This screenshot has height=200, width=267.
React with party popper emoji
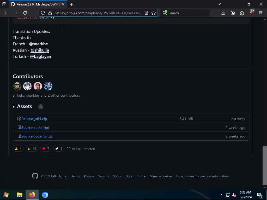click(x=32, y=149)
